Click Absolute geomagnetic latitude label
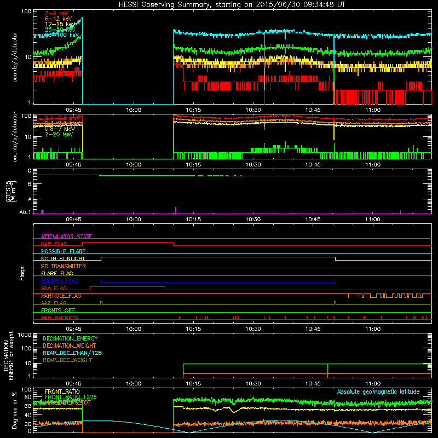The width and height of the screenshot is (438, 438). tap(378, 391)
